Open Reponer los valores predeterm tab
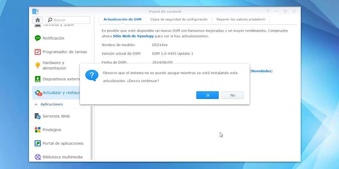 click(x=241, y=19)
